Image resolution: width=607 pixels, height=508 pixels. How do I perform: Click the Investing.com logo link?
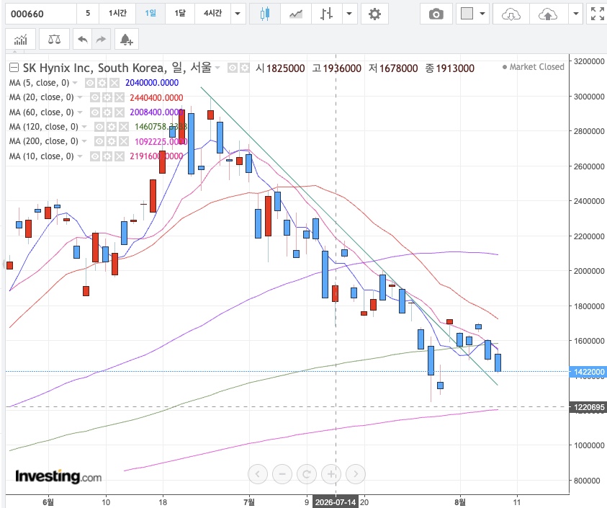[x=58, y=476]
